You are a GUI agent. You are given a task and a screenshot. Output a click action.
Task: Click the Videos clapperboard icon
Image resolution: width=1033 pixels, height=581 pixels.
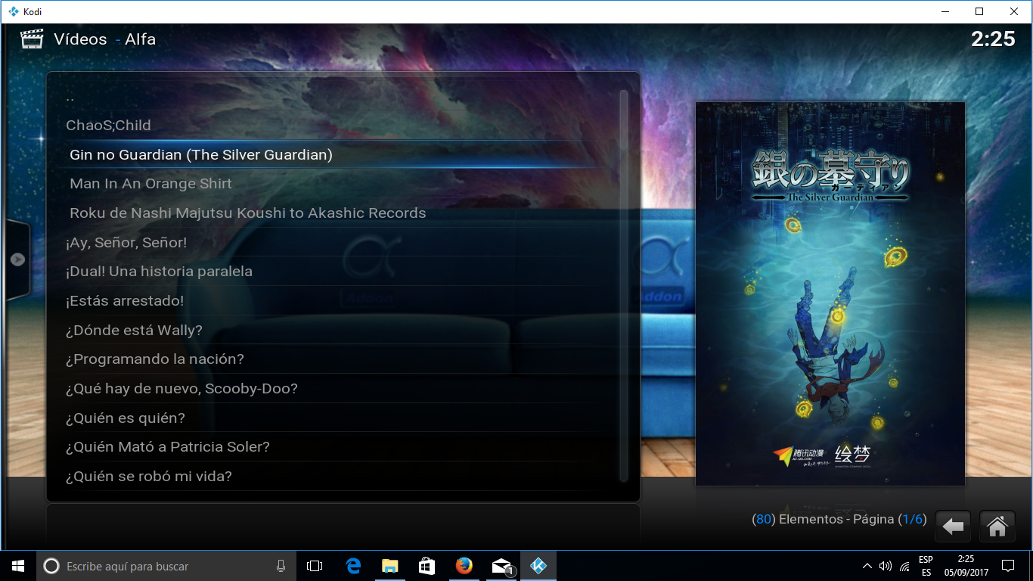31,39
